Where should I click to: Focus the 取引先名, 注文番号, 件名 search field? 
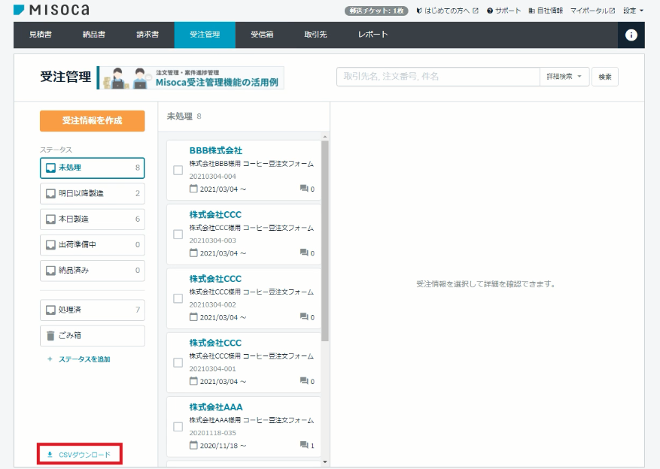(x=438, y=77)
